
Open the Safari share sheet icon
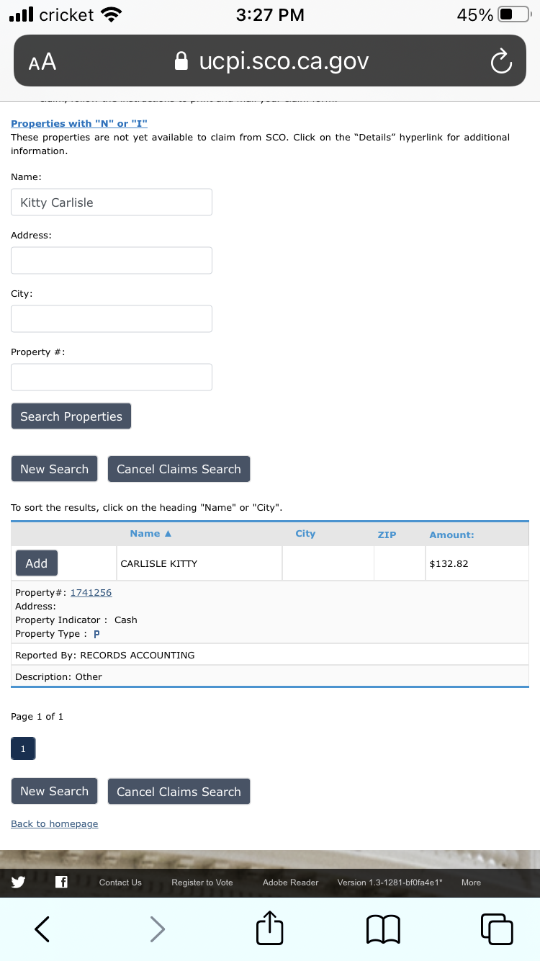pos(270,927)
